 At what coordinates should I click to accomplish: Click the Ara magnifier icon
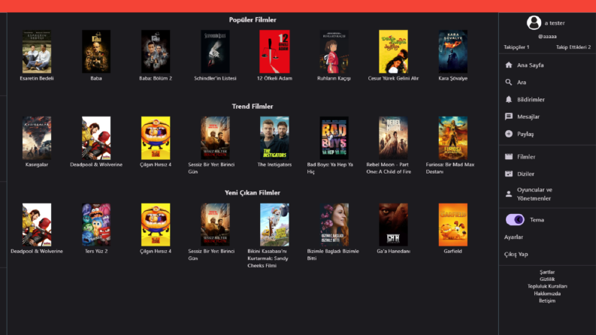[x=509, y=82]
